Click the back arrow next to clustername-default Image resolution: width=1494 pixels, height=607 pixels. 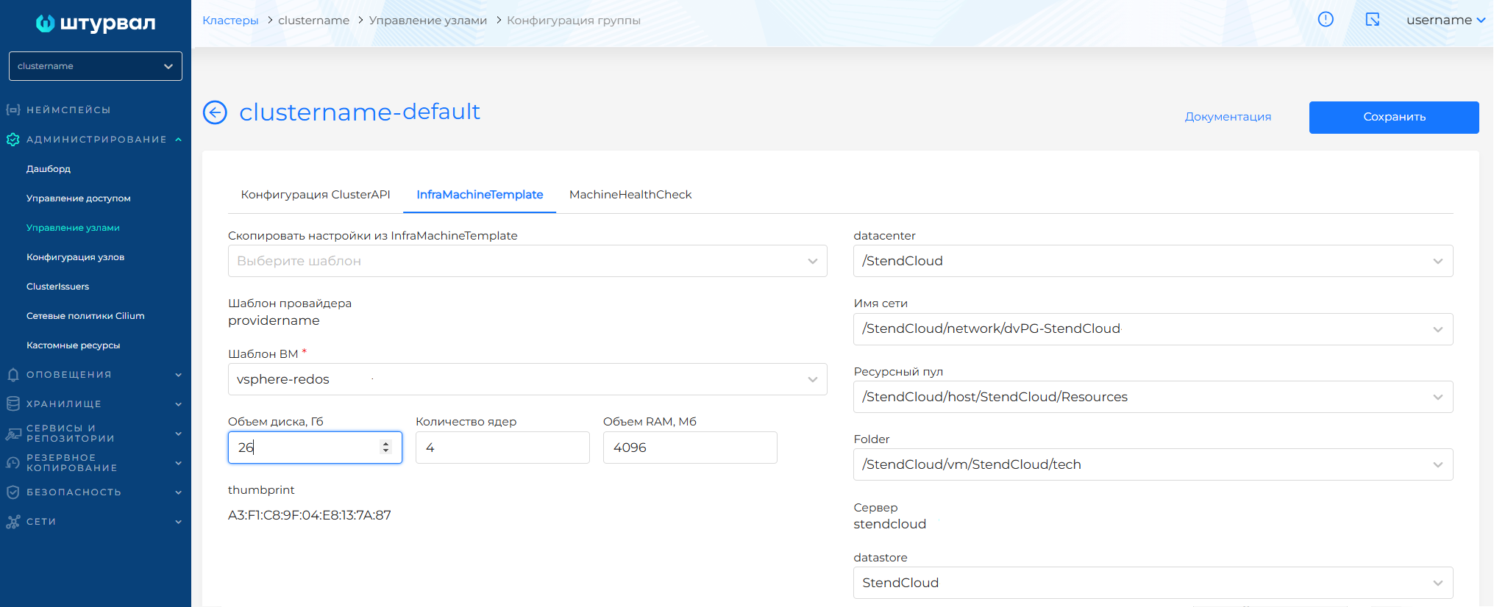(x=215, y=112)
